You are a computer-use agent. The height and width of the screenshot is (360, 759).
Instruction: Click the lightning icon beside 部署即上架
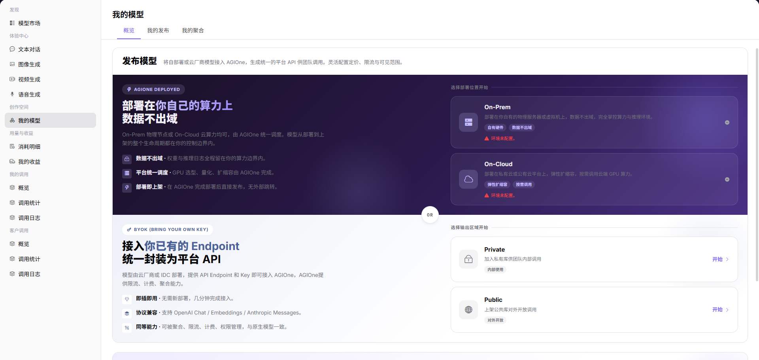pos(127,188)
